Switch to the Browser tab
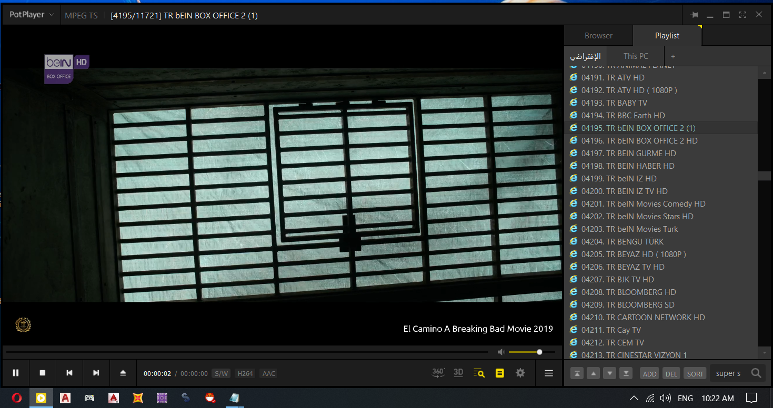Screen dimensions: 773x408 pyautogui.click(x=598, y=36)
